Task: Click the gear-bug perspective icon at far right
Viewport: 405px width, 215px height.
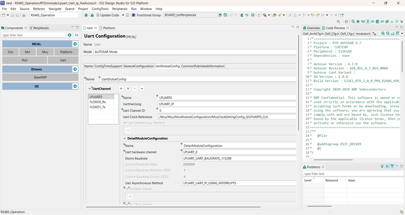Action: pyautogui.click(x=402, y=22)
